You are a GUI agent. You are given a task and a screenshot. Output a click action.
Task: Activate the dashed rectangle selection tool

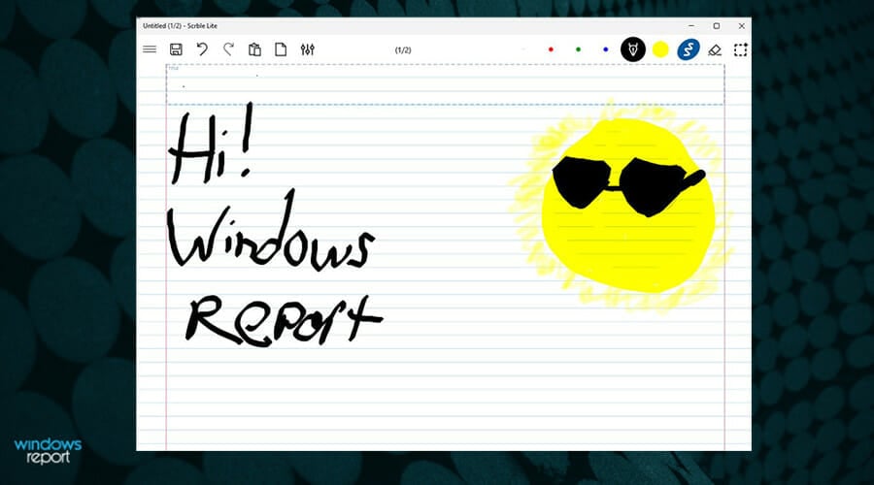coord(741,49)
